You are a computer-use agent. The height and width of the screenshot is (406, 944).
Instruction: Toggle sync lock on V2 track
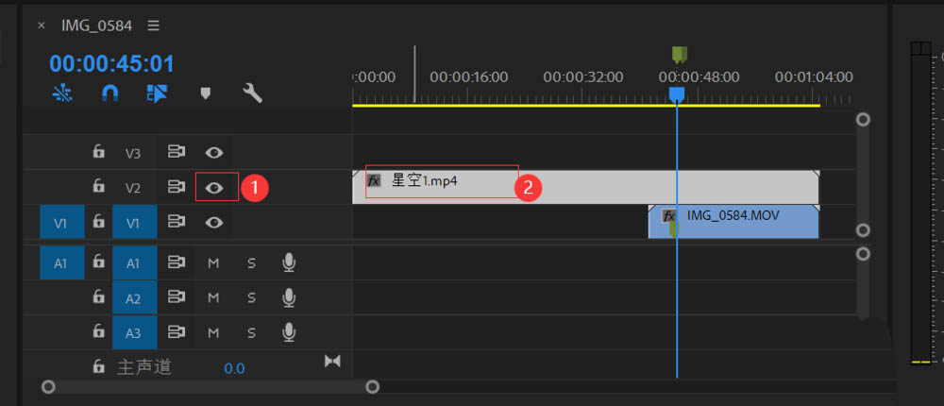(176, 188)
